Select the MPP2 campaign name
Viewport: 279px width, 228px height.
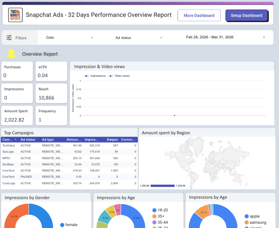(x=6, y=158)
